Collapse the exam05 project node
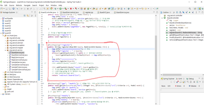 pos(1,33)
